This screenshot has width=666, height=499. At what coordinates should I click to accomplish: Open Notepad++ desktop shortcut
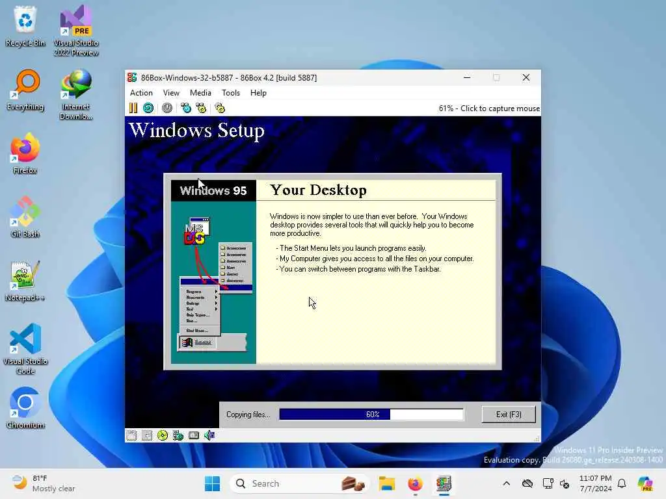[x=25, y=281]
